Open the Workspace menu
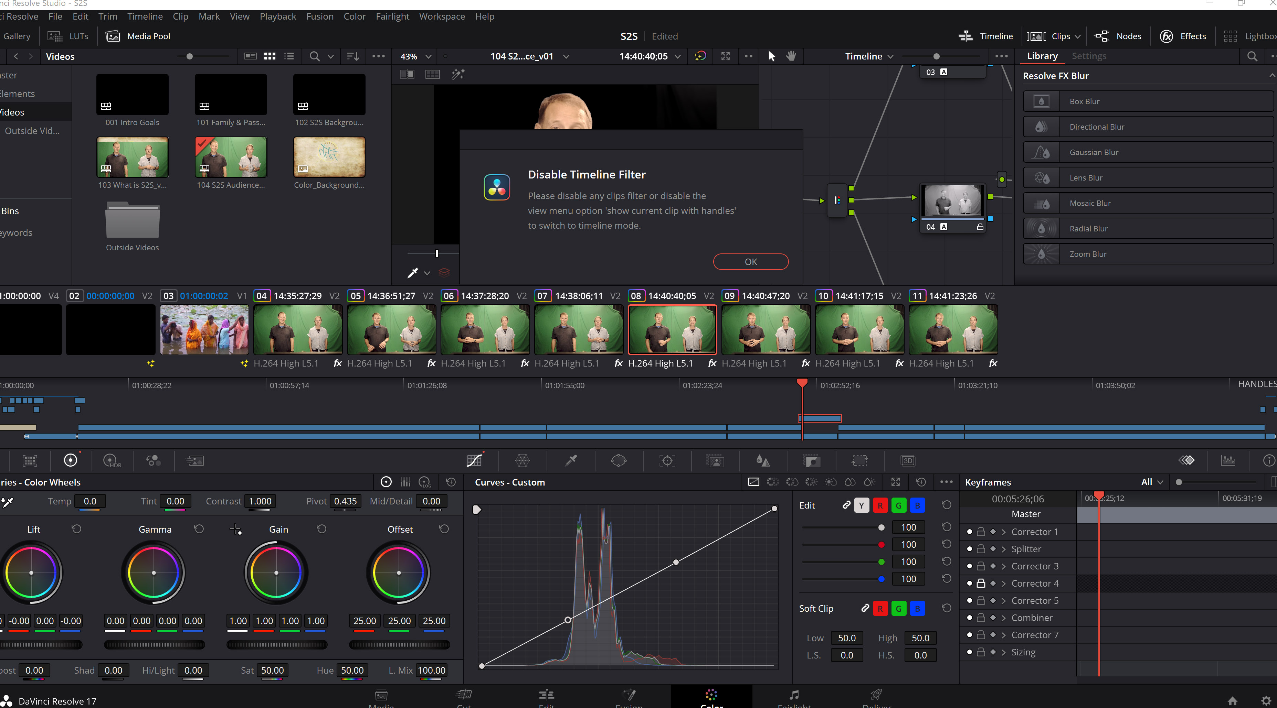Screen dimensions: 1277x708 pos(442,17)
